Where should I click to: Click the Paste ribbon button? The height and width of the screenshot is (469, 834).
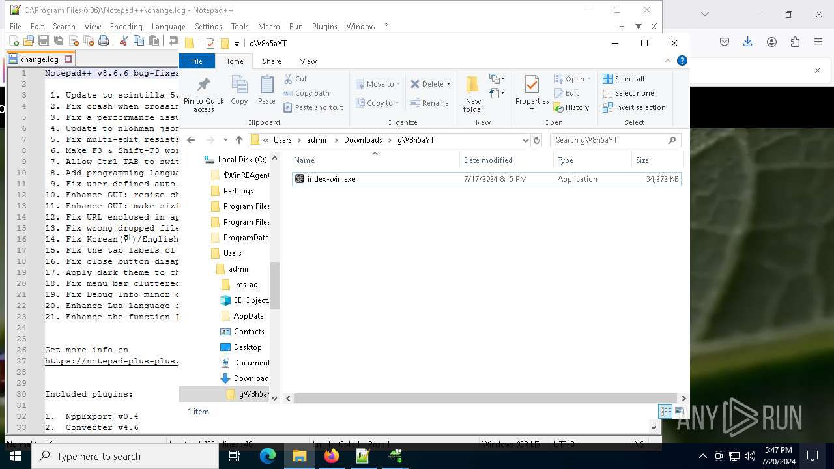tap(266, 91)
